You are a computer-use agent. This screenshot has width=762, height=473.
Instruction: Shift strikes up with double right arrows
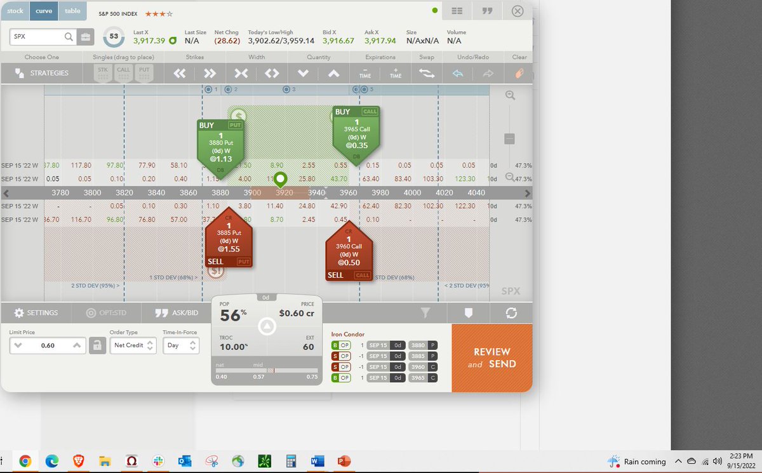coord(210,73)
